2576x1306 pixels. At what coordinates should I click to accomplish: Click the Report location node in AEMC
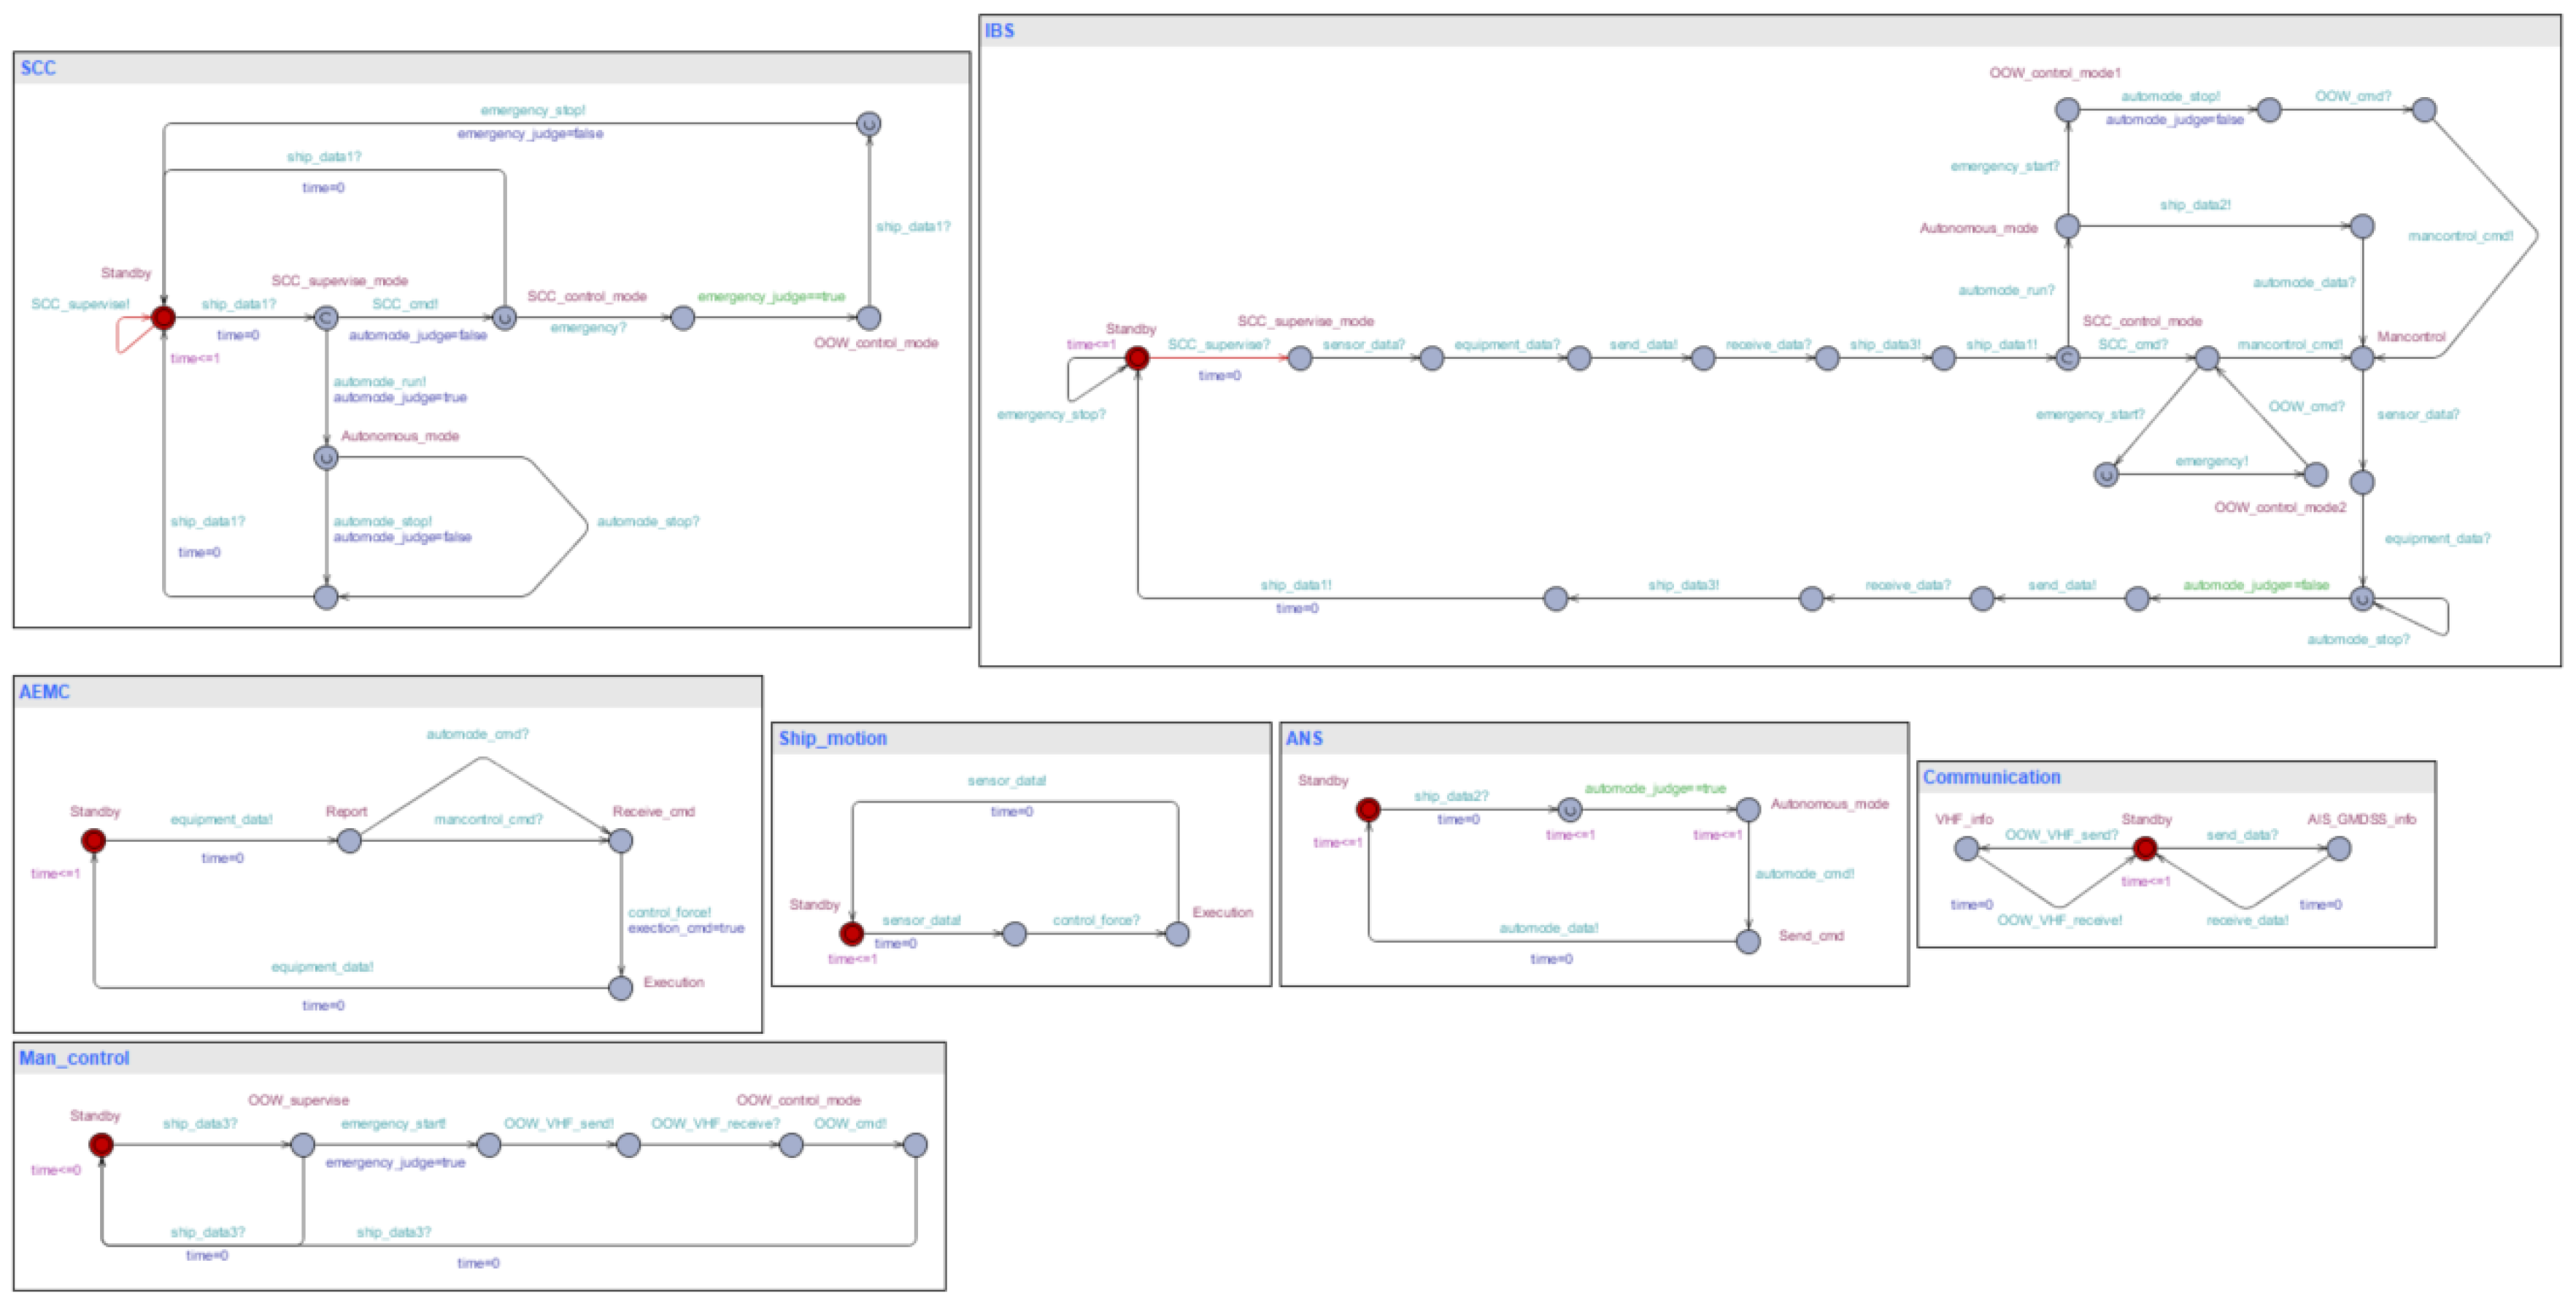(x=349, y=841)
